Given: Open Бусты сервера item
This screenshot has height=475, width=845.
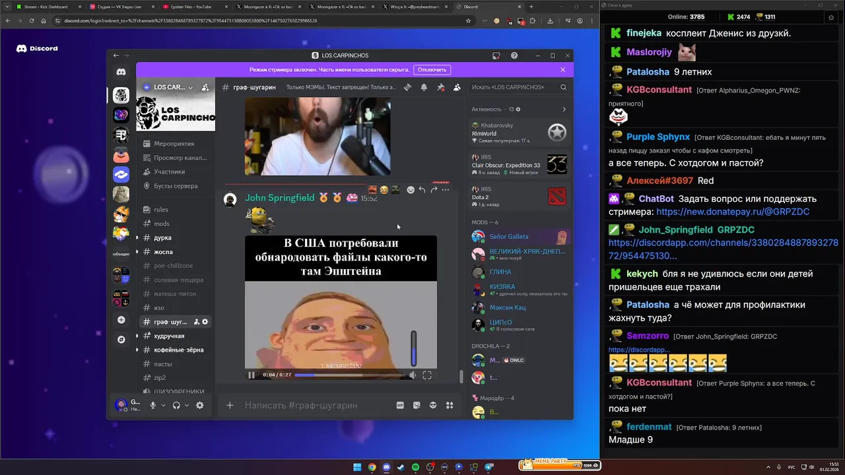Looking at the screenshot, I should pyautogui.click(x=176, y=186).
